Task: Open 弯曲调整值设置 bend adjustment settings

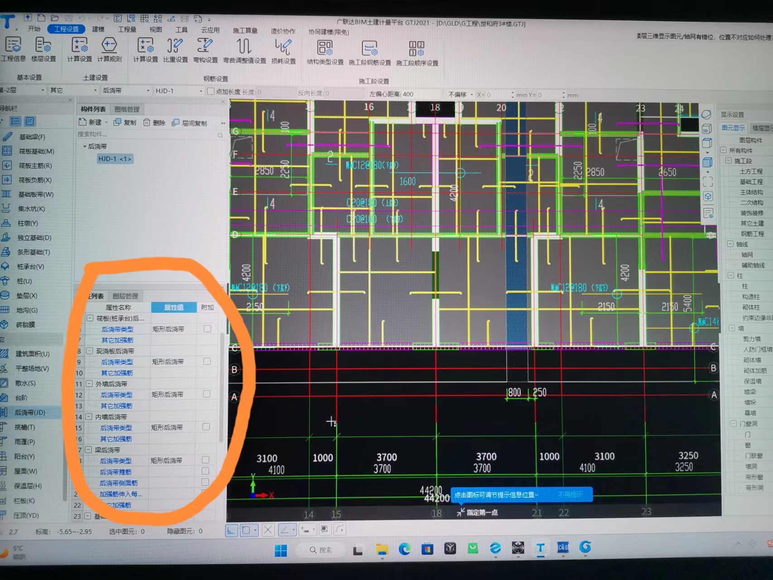Action: [x=245, y=50]
